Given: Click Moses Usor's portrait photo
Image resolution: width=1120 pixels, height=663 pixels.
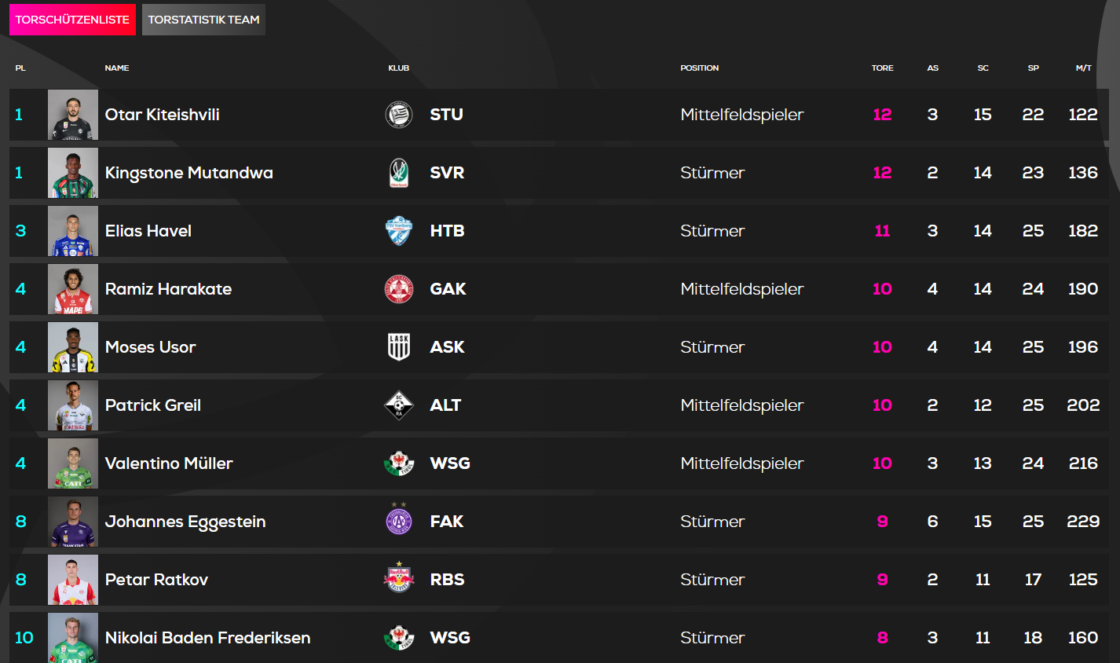Looking at the screenshot, I should click(x=73, y=347).
